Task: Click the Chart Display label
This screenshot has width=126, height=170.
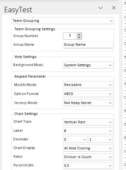Action: point(24,148)
